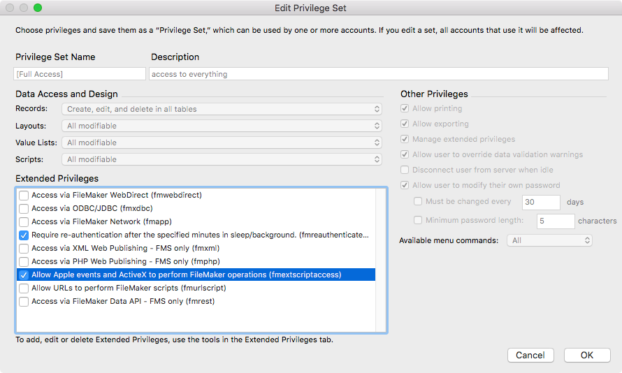Screen dimensions: 622x373
Task: Open Available menu commands dropdown
Action: 549,240
